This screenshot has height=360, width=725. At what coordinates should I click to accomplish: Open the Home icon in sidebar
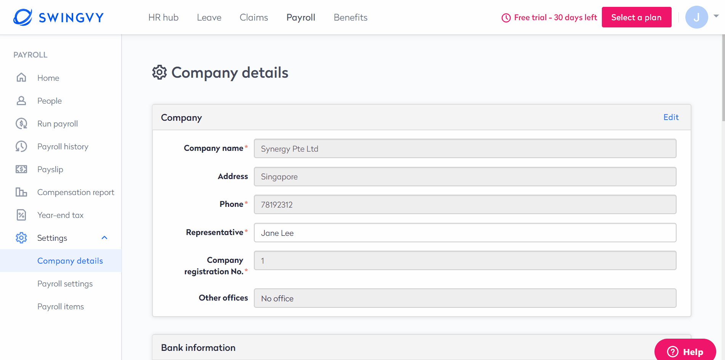click(x=21, y=78)
